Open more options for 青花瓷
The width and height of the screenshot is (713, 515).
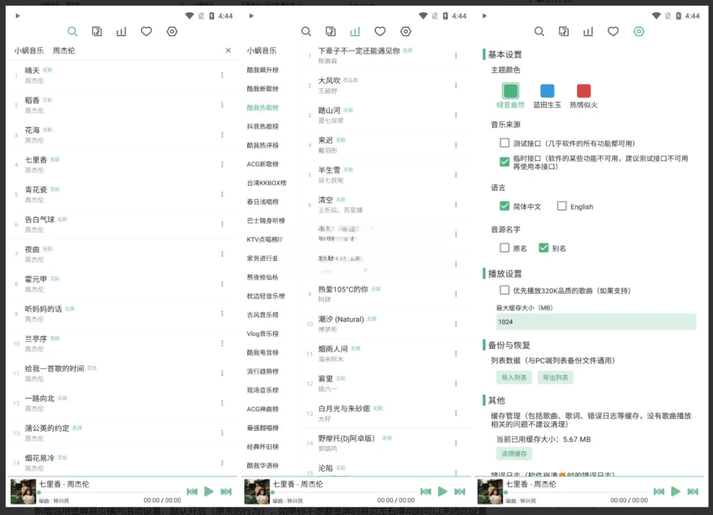tap(222, 195)
